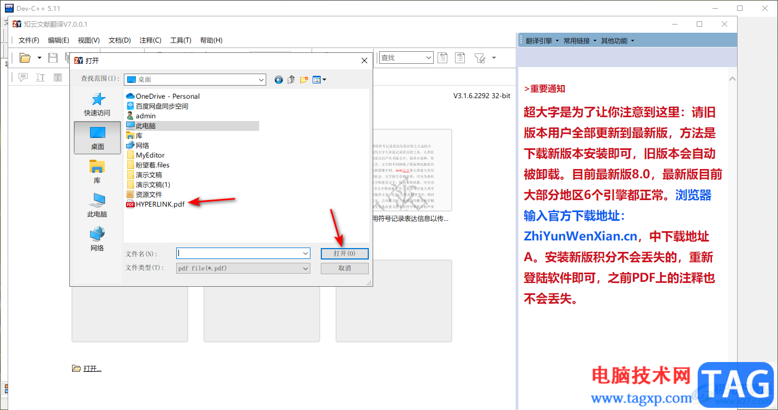Viewport: 778px width, 410px height.
Task: Go up one folder level icon
Action: point(291,80)
